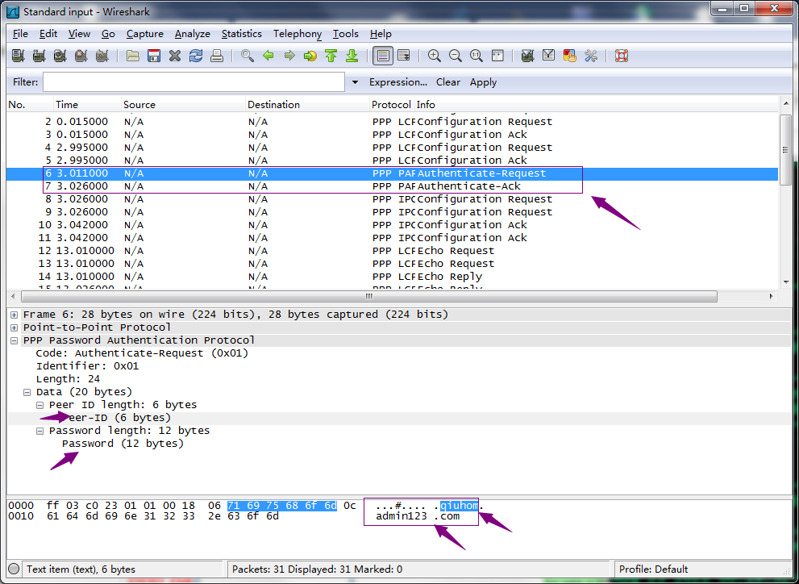The image size is (799, 584).
Task: Reset zoom to normal size 1:1
Action: point(476,56)
